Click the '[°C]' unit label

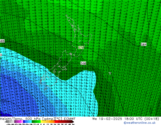[x=59, y=119]
